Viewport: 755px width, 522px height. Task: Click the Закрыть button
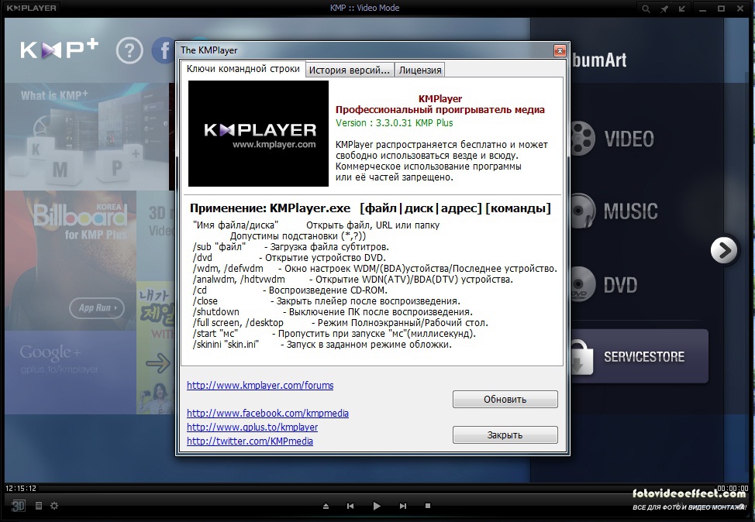[505, 435]
